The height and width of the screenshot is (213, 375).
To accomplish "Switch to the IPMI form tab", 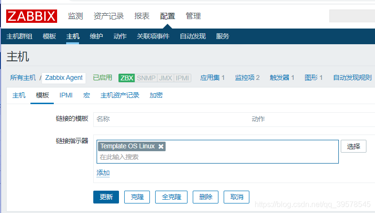I will (x=66, y=96).
